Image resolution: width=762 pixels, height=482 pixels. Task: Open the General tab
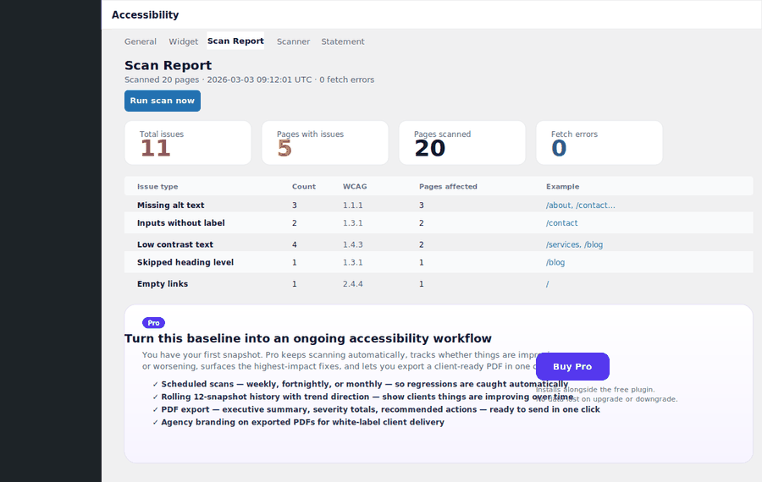click(x=140, y=41)
